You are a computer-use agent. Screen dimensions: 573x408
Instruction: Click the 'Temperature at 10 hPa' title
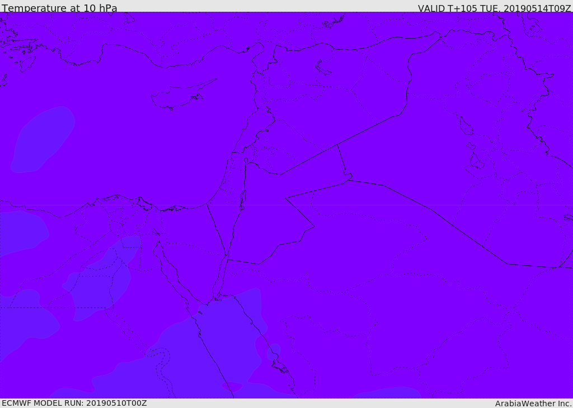tap(59, 8)
